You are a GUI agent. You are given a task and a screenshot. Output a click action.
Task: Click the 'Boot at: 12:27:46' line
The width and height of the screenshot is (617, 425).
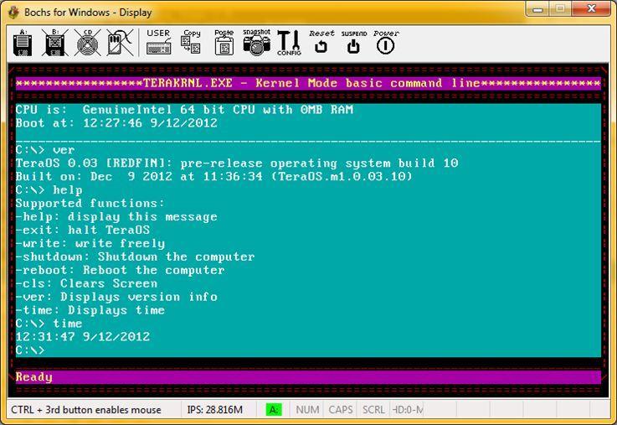[116, 123]
